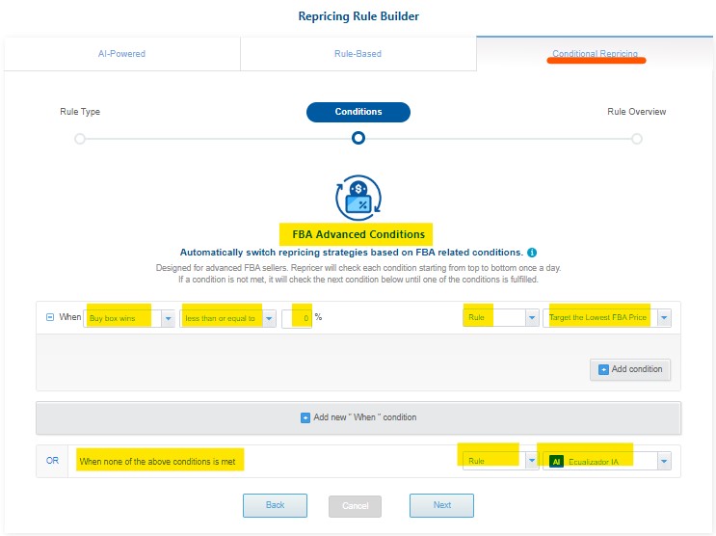The height and width of the screenshot is (536, 716).
Task: Go to the Rule Type step circle
Action: pyautogui.click(x=80, y=139)
